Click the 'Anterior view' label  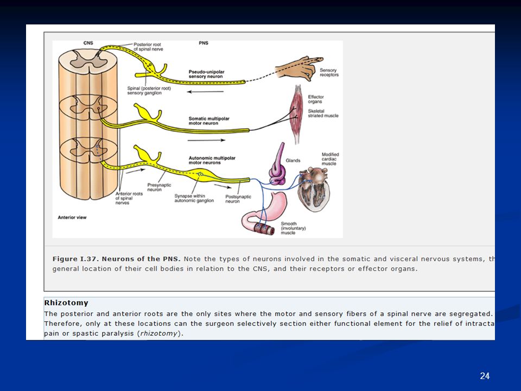[72, 217]
